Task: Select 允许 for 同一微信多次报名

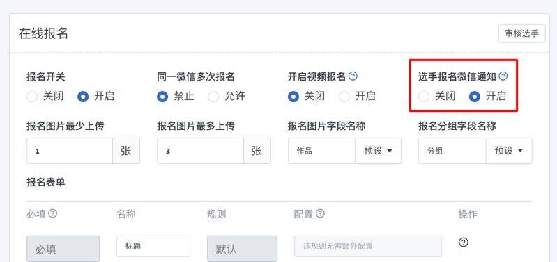Action: (x=213, y=97)
